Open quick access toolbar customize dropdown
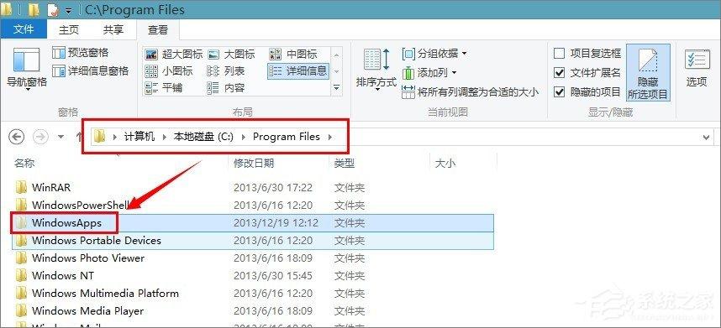This screenshot has height=328, width=721. tap(68, 10)
